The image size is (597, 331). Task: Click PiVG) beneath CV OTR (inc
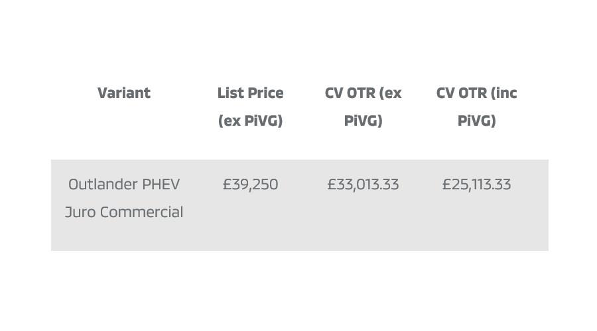point(476,121)
